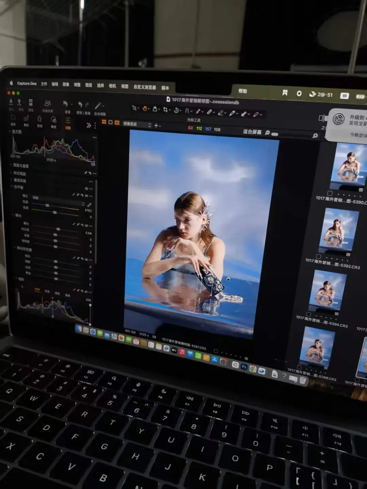Open the 图像图层 layer dropdown
367x489 pixels.
point(137,124)
